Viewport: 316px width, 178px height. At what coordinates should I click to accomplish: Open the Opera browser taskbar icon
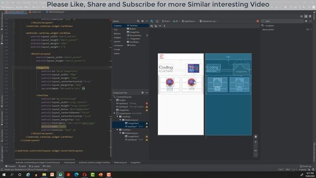coord(84,175)
